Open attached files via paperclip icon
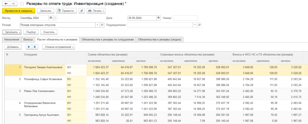308x124 pixels. pos(82,11)
